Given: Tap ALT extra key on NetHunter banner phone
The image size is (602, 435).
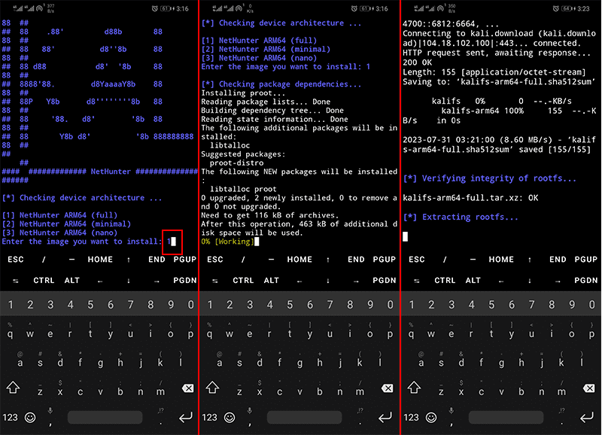Looking at the screenshot, I should 71,280.
